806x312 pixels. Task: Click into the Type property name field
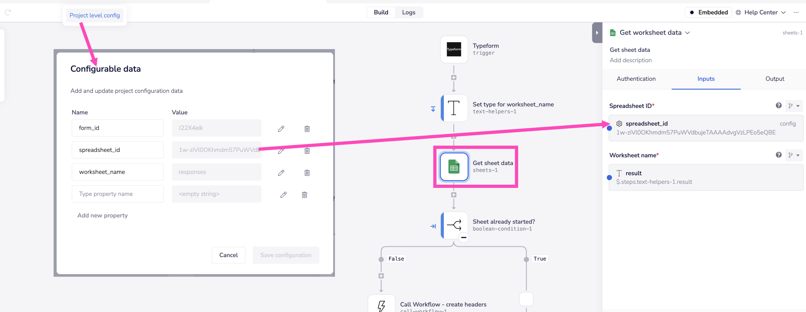pyautogui.click(x=118, y=194)
